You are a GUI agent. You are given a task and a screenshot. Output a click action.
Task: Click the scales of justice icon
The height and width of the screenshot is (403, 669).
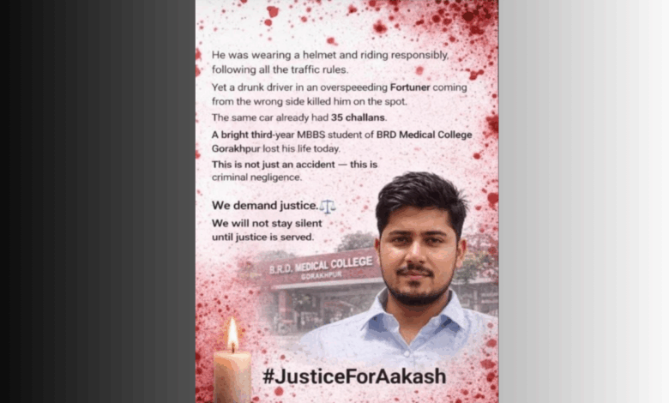328,207
